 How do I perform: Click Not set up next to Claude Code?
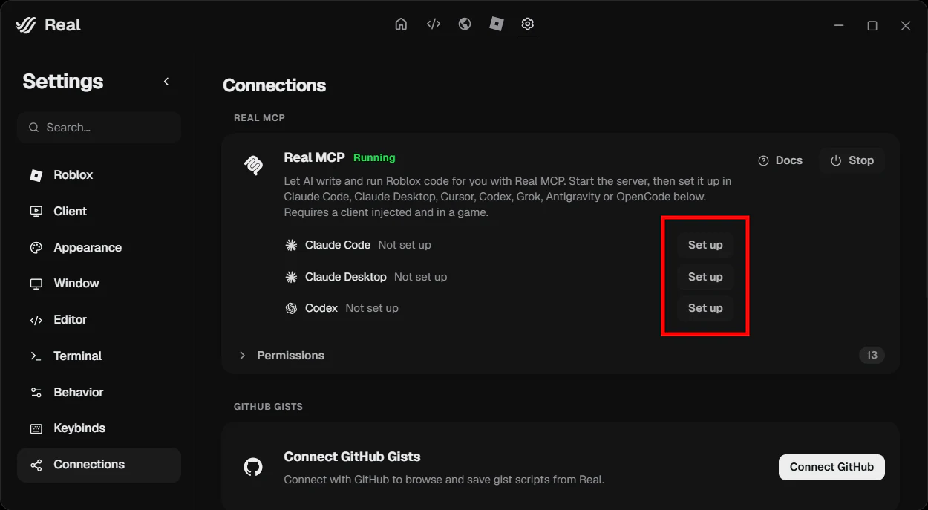pos(405,245)
